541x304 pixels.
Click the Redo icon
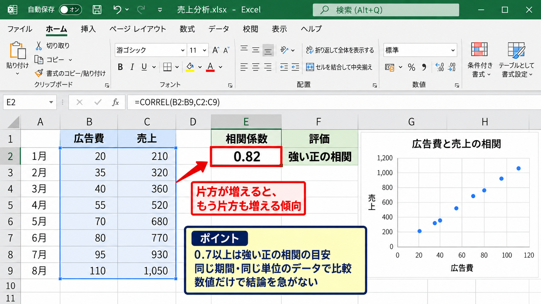click(141, 10)
